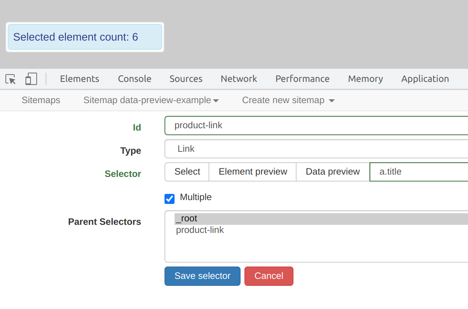Switch to the Sources tab
Viewport: 468px width, 309px height.
(x=186, y=79)
